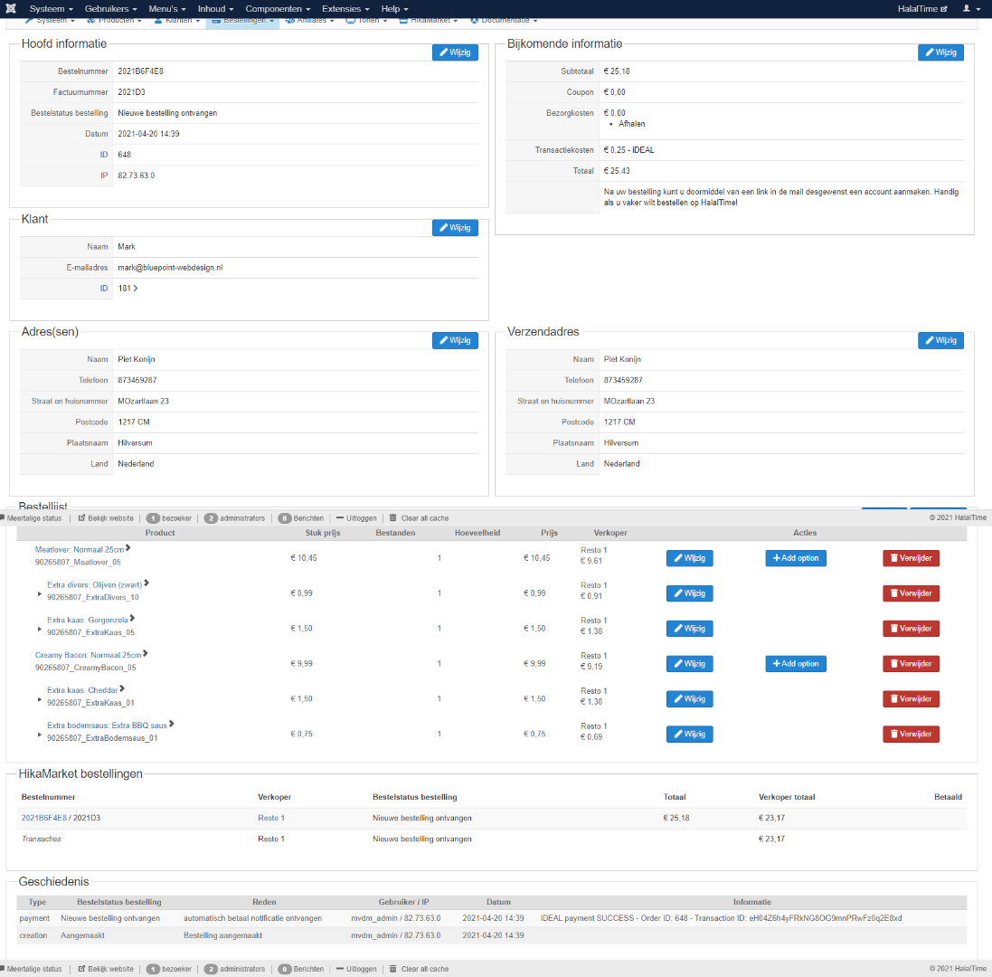Click arrow icon beside Extra bodemsaus: Extra BBQ saus

point(171,724)
